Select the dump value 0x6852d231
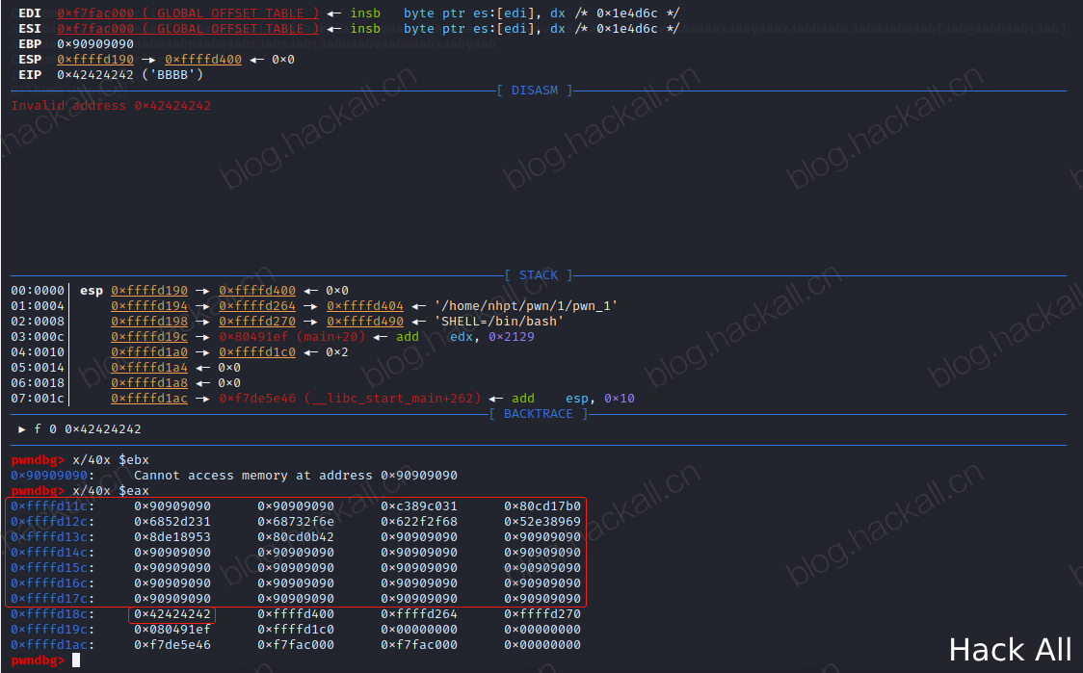The height and width of the screenshot is (673, 1083). coord(172,522)
